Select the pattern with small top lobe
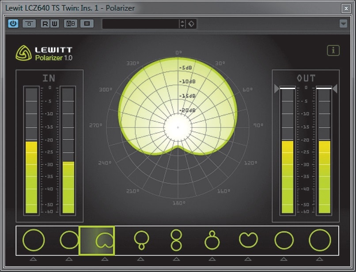The height and width of the screenshot is (272, 356). (x=212, y=240)
